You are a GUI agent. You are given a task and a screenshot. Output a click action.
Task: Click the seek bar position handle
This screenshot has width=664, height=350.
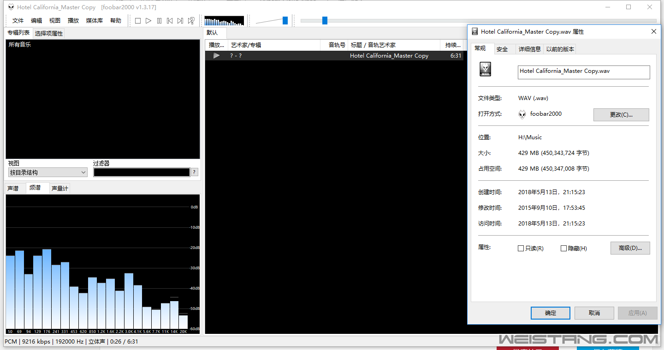coord(325,20)
